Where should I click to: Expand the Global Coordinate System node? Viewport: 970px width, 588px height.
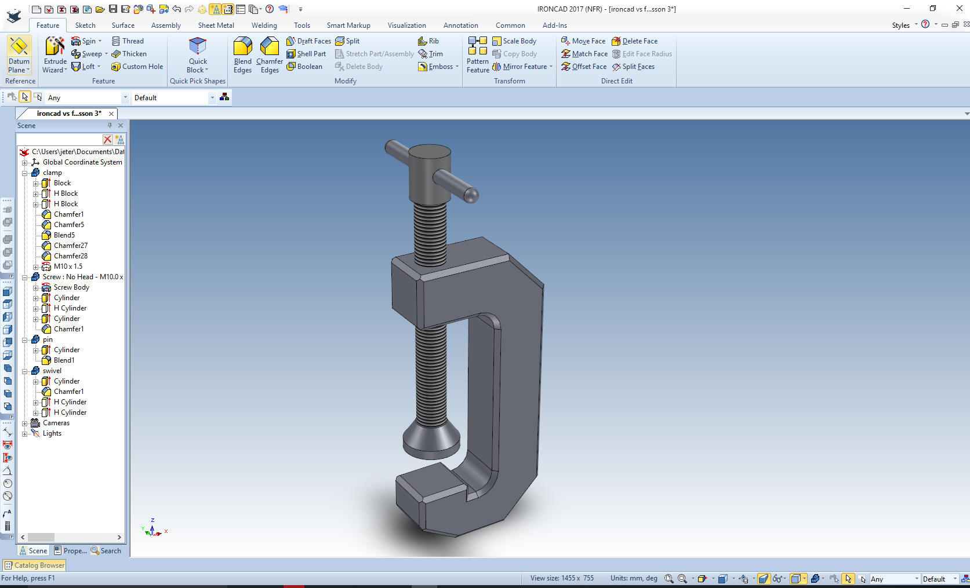25,162
